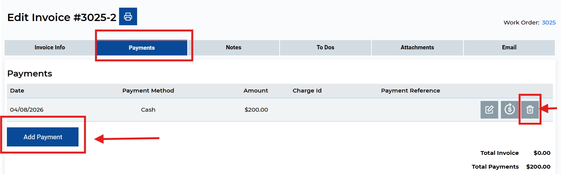
Task: Open Work Order 3025 link
Action: (x=549, y=23)
